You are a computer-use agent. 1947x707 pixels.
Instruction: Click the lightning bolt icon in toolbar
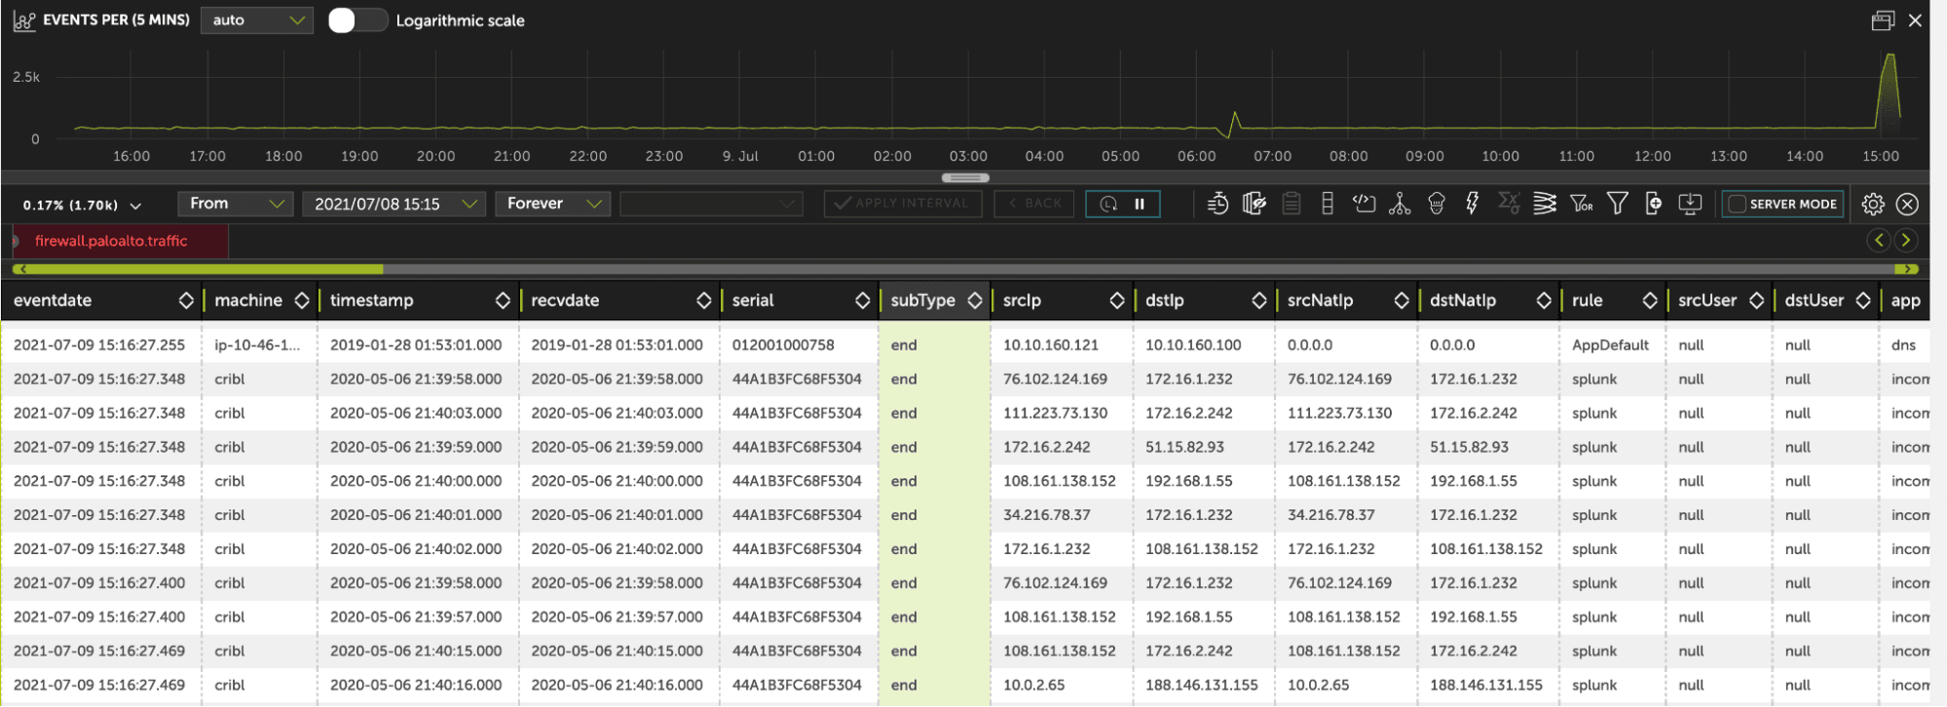(1472, 204)
